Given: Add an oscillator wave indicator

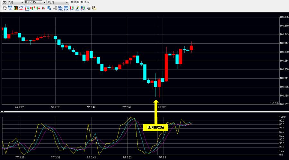Looking at the screenshot, I should 21,8.
